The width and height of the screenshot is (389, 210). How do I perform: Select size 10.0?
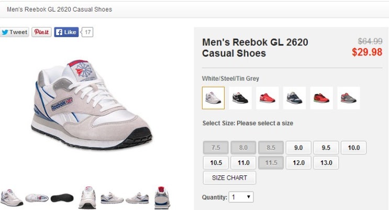pos(354,148)
